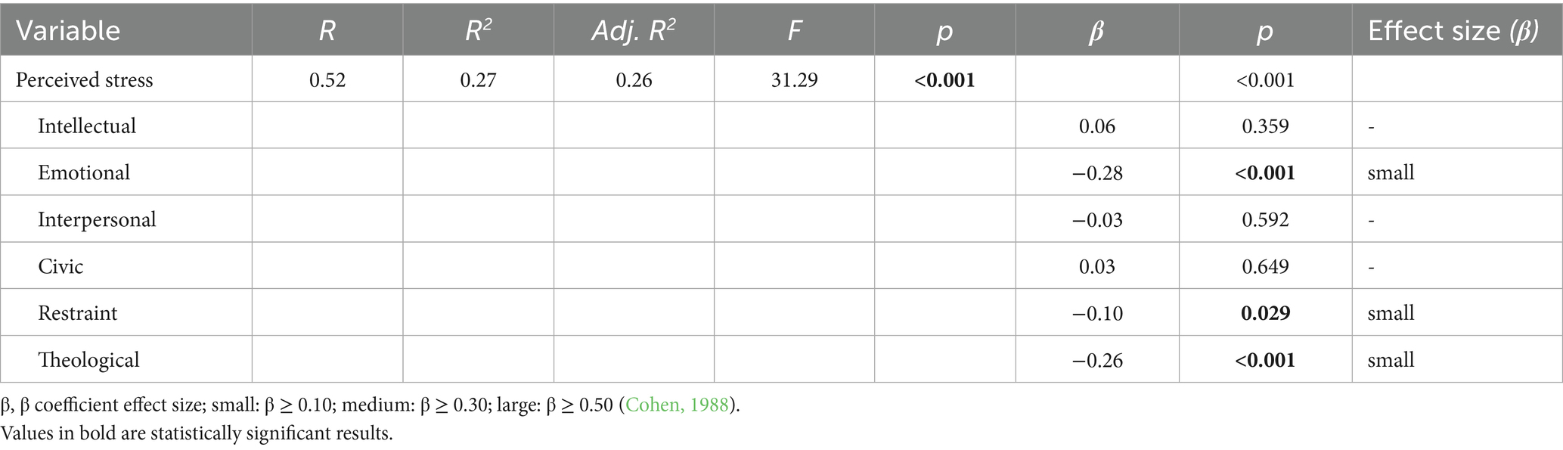
Task: Select the Adj. R² column header
Action: tap(634, 30)
